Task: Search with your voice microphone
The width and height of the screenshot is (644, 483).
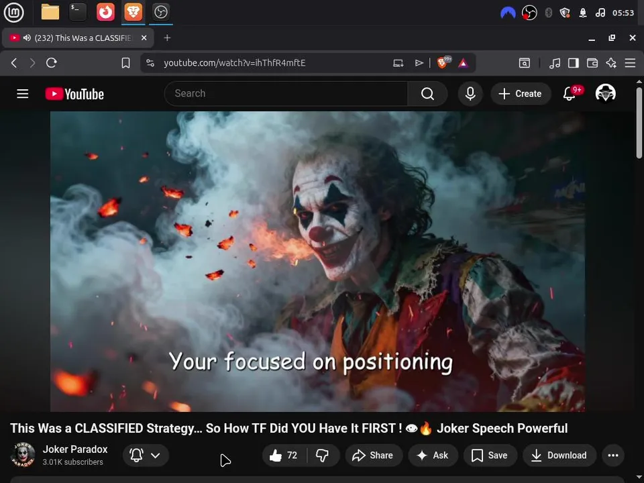Action: point(470,94)
